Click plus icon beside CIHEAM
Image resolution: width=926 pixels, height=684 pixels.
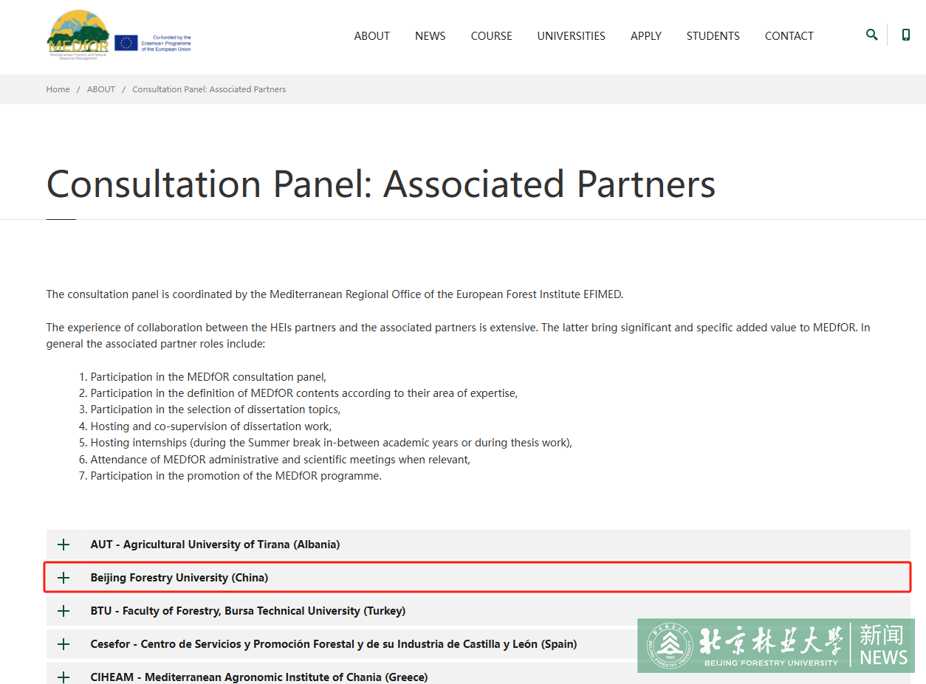[64, 677]
